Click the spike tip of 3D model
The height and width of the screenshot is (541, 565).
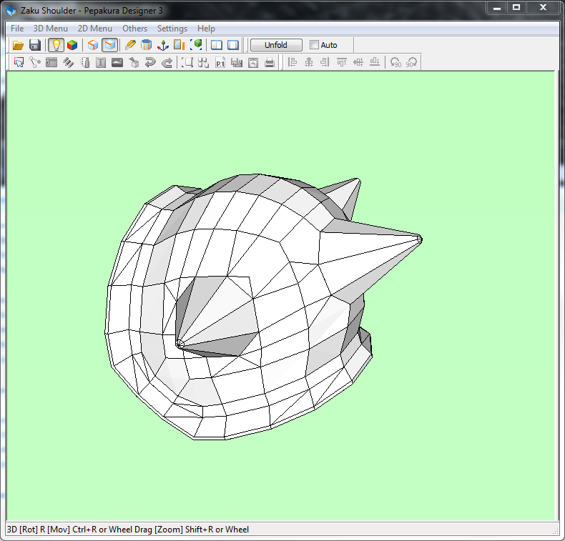(x=419, y=239)
